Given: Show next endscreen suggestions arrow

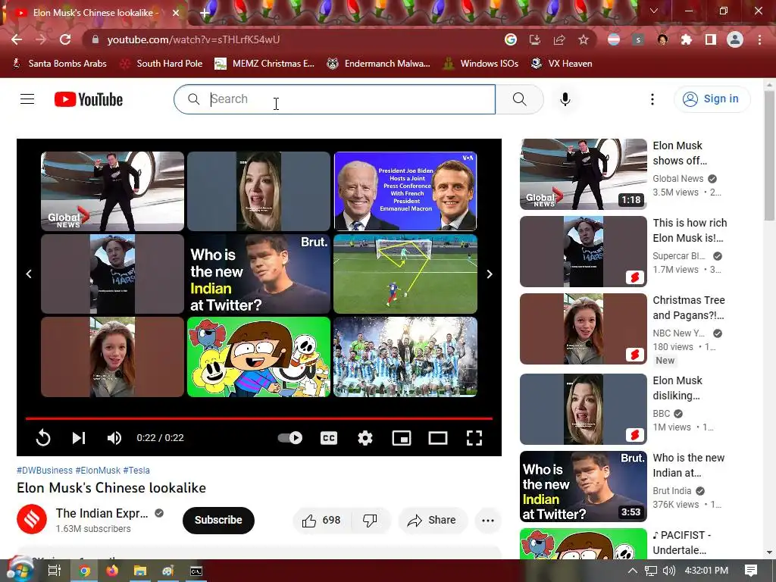Looking at the screenshot, I should pyautogui.click(x=490, y=274).
